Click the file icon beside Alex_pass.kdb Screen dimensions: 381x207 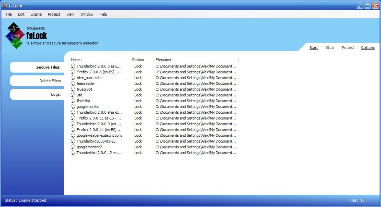73,78
